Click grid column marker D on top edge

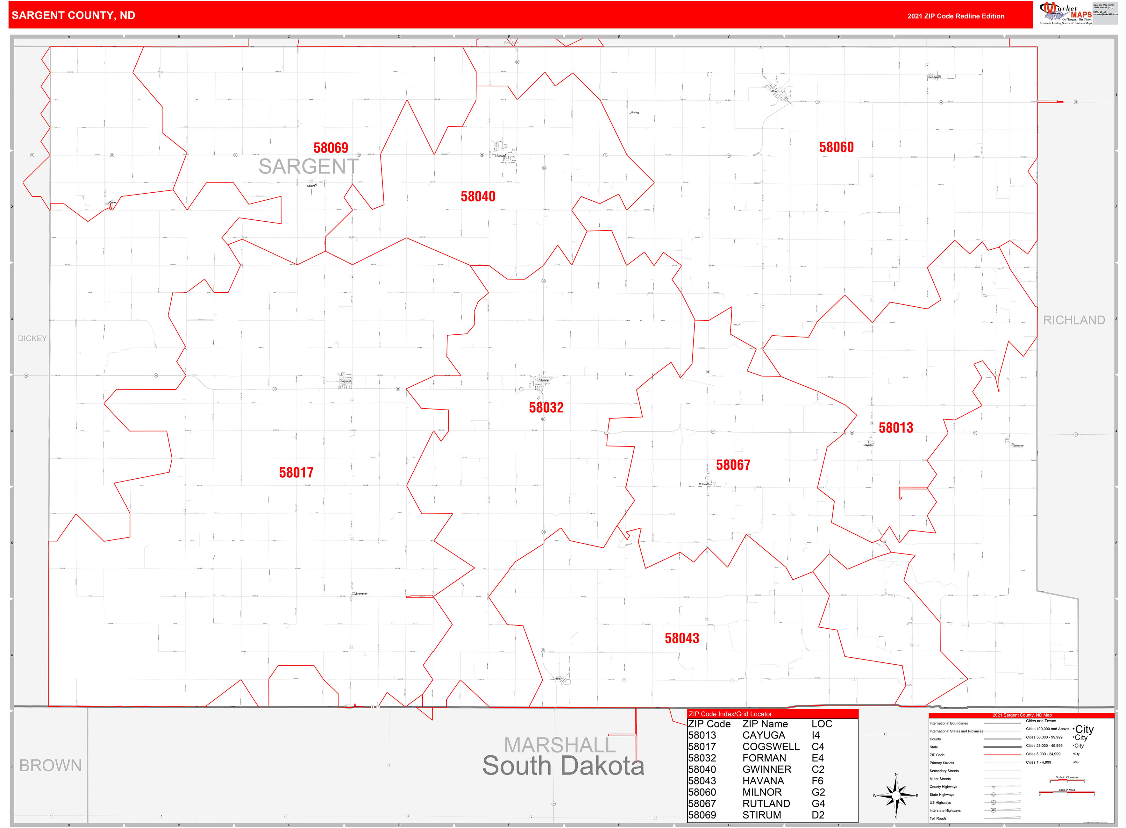pyautogui.click(x=399, y=37)
